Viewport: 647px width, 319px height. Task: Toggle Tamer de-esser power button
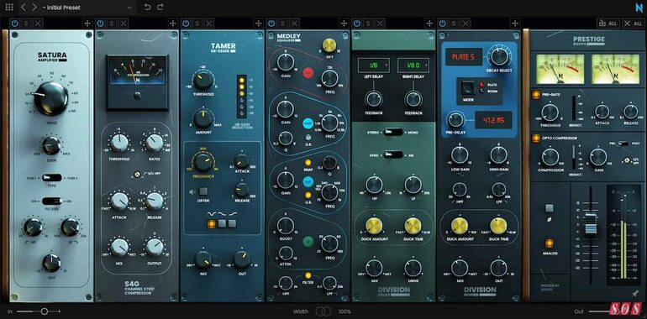(x=186, y=24)
